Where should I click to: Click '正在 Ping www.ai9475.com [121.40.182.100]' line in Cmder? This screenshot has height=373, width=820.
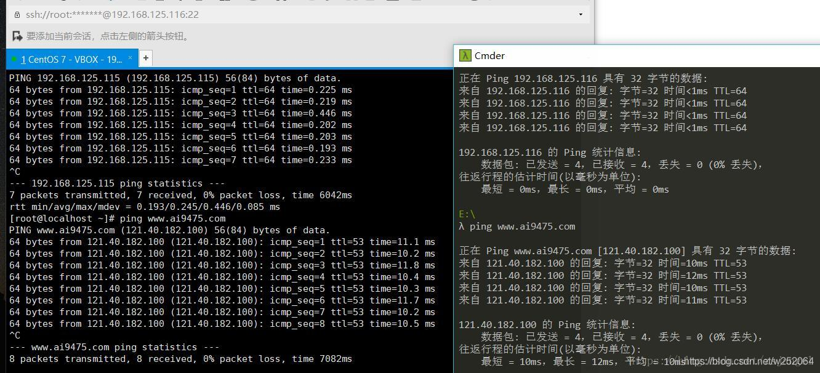click(627, 251)
